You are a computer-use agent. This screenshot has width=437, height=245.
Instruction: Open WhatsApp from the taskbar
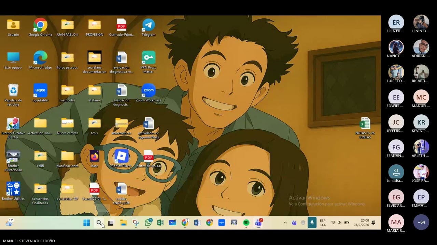pos(148,223)
